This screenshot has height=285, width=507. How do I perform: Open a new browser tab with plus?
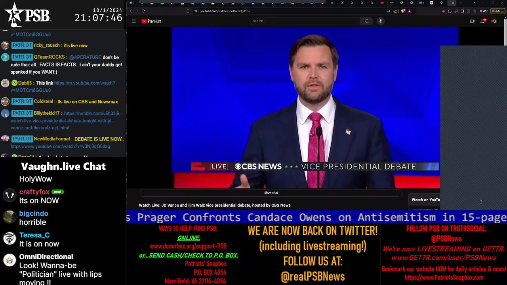(461, 3)
